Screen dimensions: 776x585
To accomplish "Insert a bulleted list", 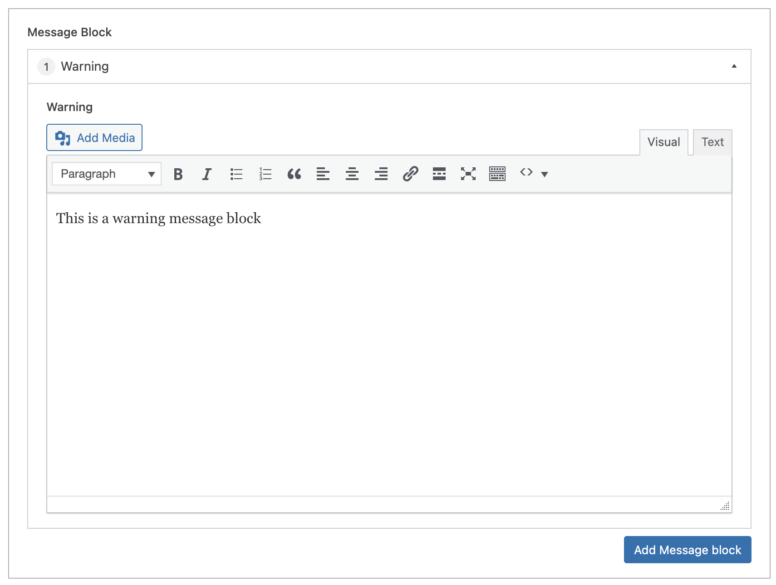I will (x=236, y=174).
